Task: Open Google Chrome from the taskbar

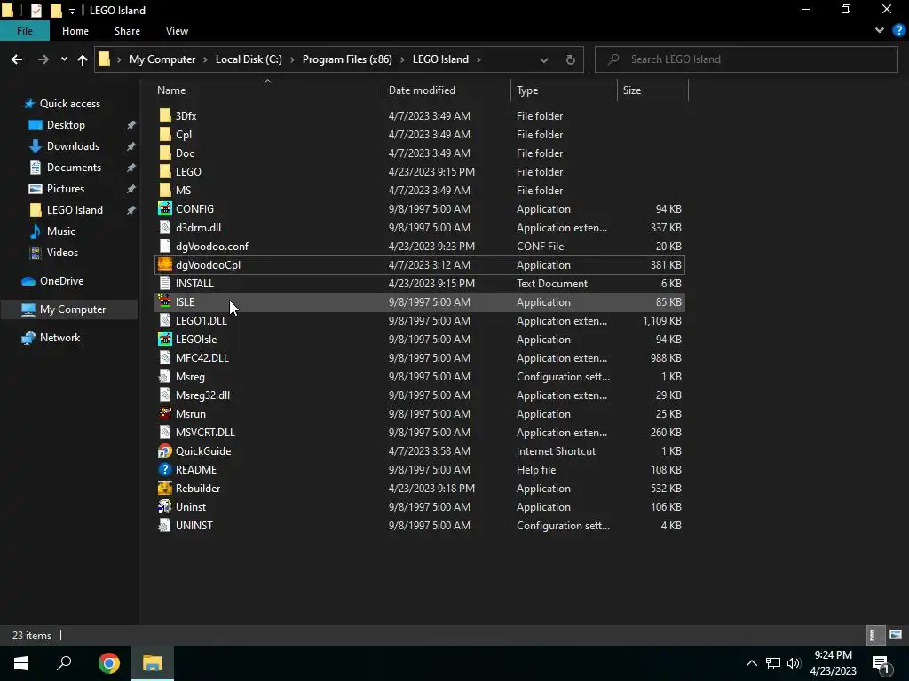Action: [108, 663]
